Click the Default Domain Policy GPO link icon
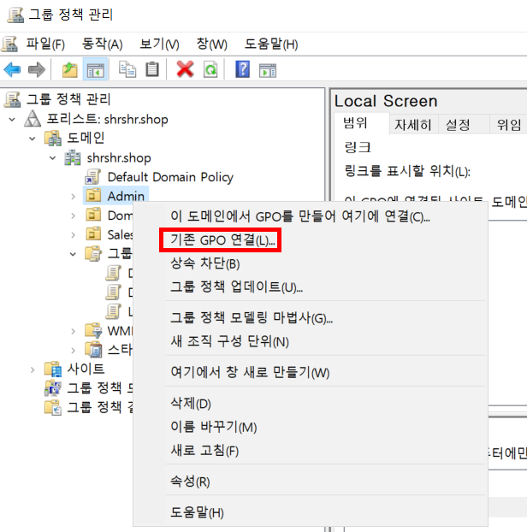527x532 pixels. click(93, 177)
